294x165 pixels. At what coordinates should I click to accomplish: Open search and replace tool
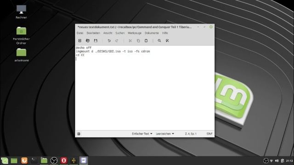[167, 41]
